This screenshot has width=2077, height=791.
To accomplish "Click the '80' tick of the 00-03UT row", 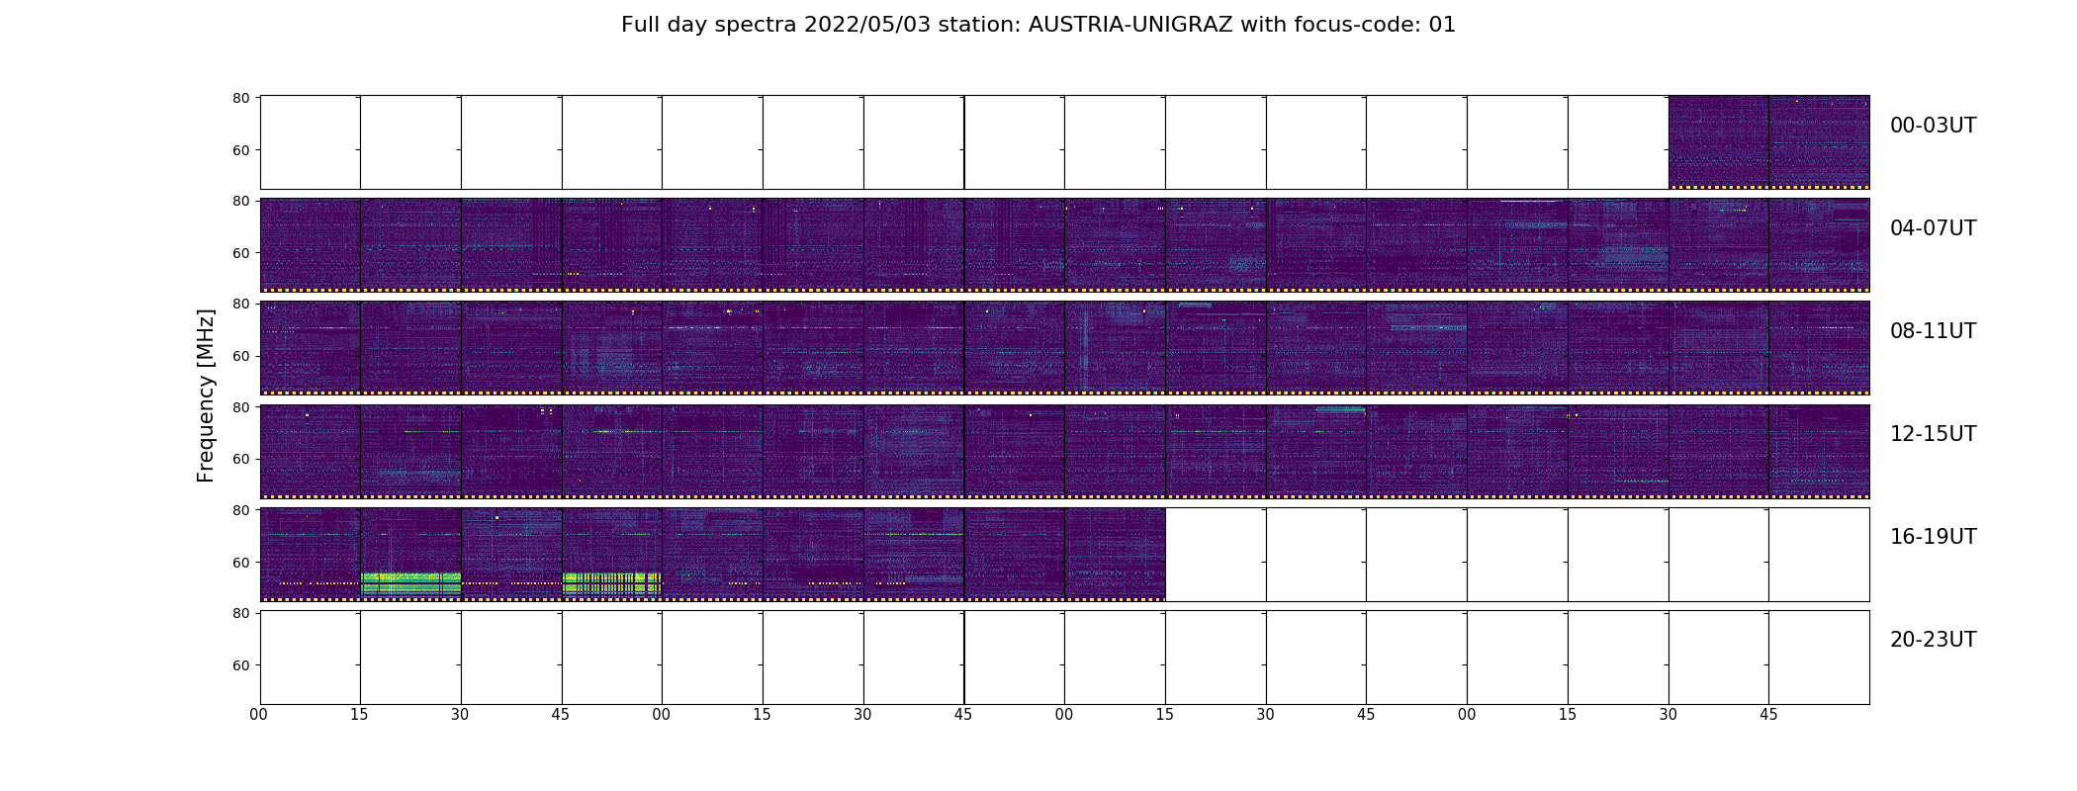I will tap(240, 98).
